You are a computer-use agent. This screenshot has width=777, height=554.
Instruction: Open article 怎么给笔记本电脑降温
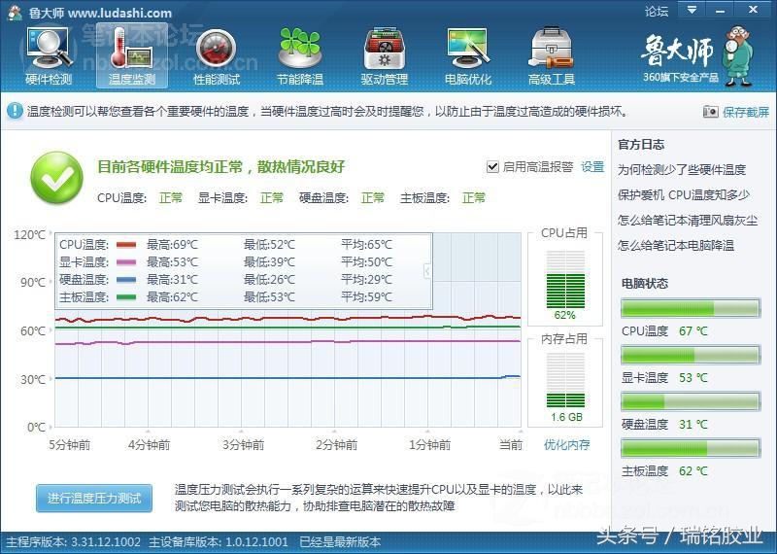click(x=676, y=245)
